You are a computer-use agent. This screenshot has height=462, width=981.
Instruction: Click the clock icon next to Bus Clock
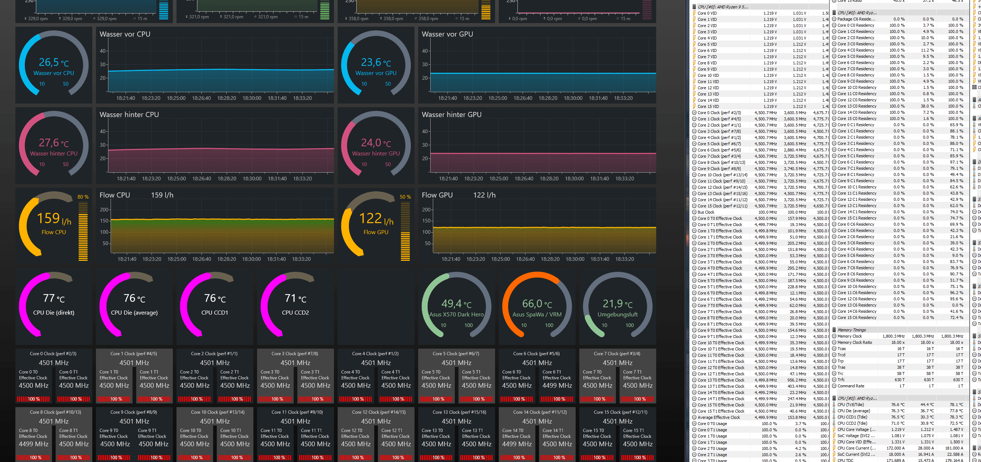pos(694,213)
